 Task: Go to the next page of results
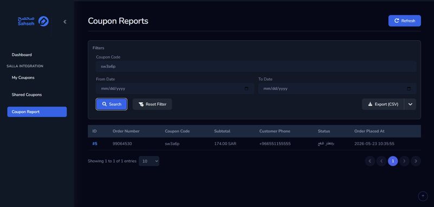(x=404, y=161)
